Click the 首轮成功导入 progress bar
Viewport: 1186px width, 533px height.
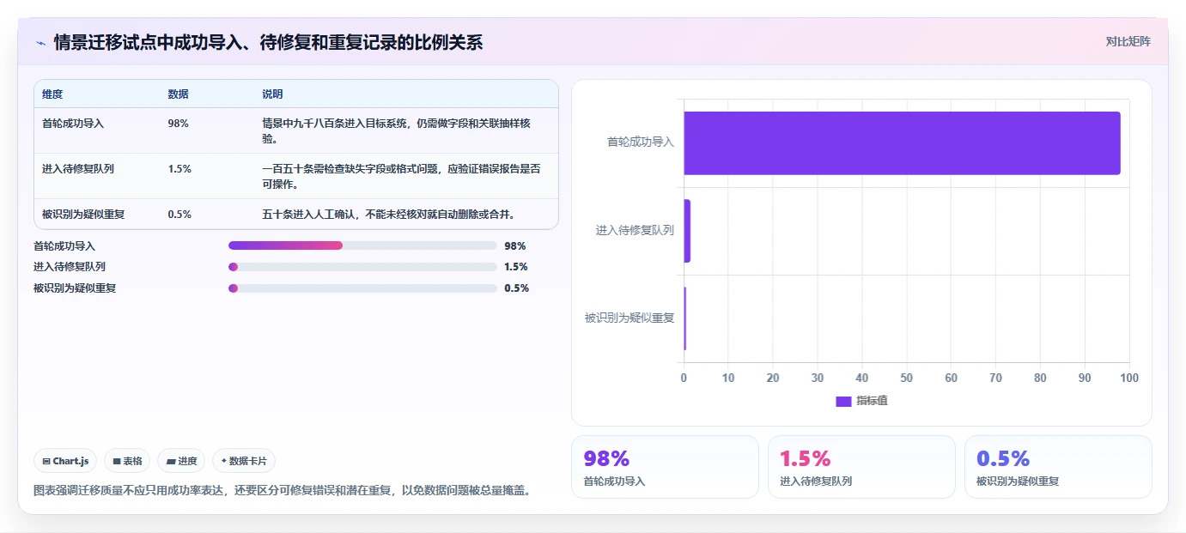click(362, 245)
